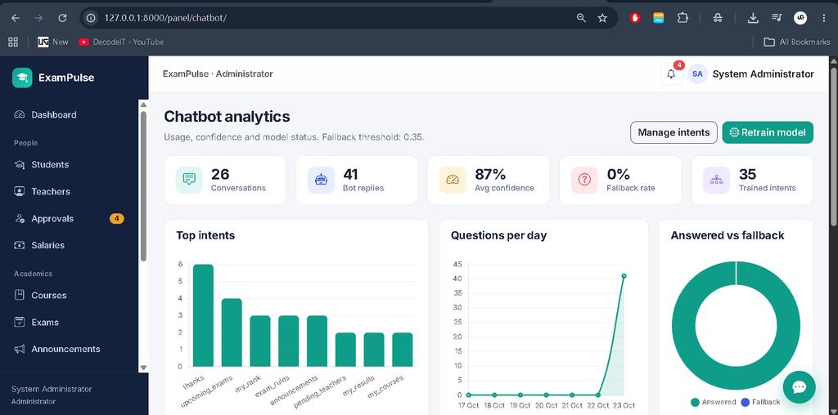Image resolution: width=838 pixels, height=415 pixels.
Task: Open the notifications bell icon
Action: [671, 74]
